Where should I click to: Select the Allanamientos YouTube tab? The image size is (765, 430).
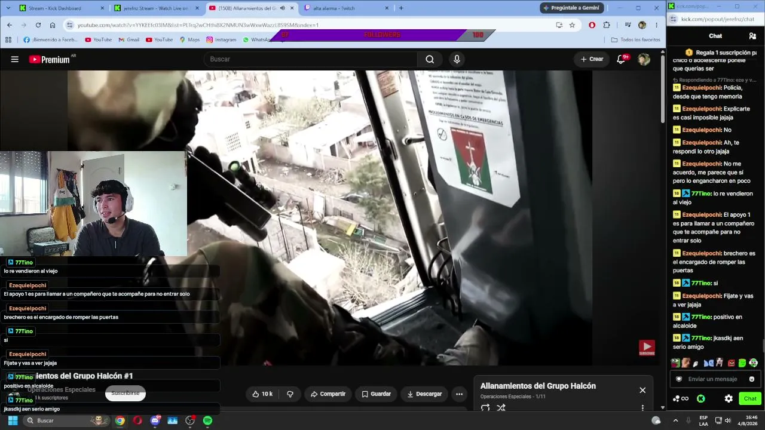click(x=252, y=8)
